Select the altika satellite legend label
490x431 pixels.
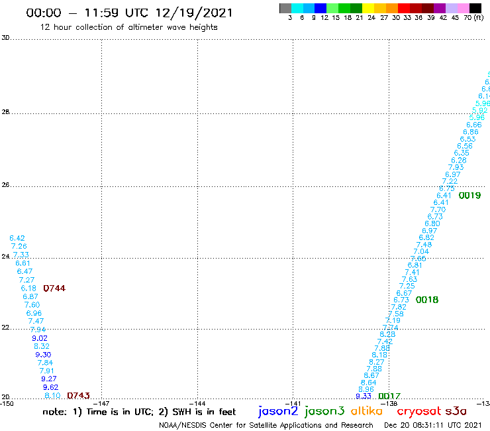click(x=366, y=410)
